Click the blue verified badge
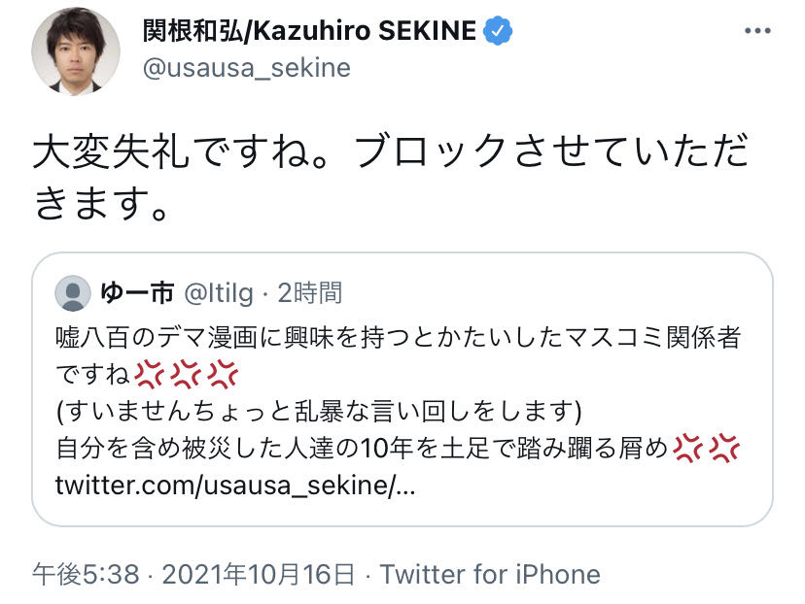This screenshot has height=604, width=805. (x=499, y=31)
